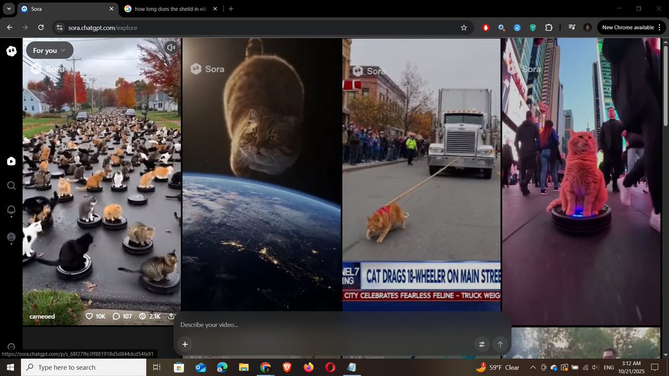
Task: Open the Windows notification center
Action: coord(656,367)
